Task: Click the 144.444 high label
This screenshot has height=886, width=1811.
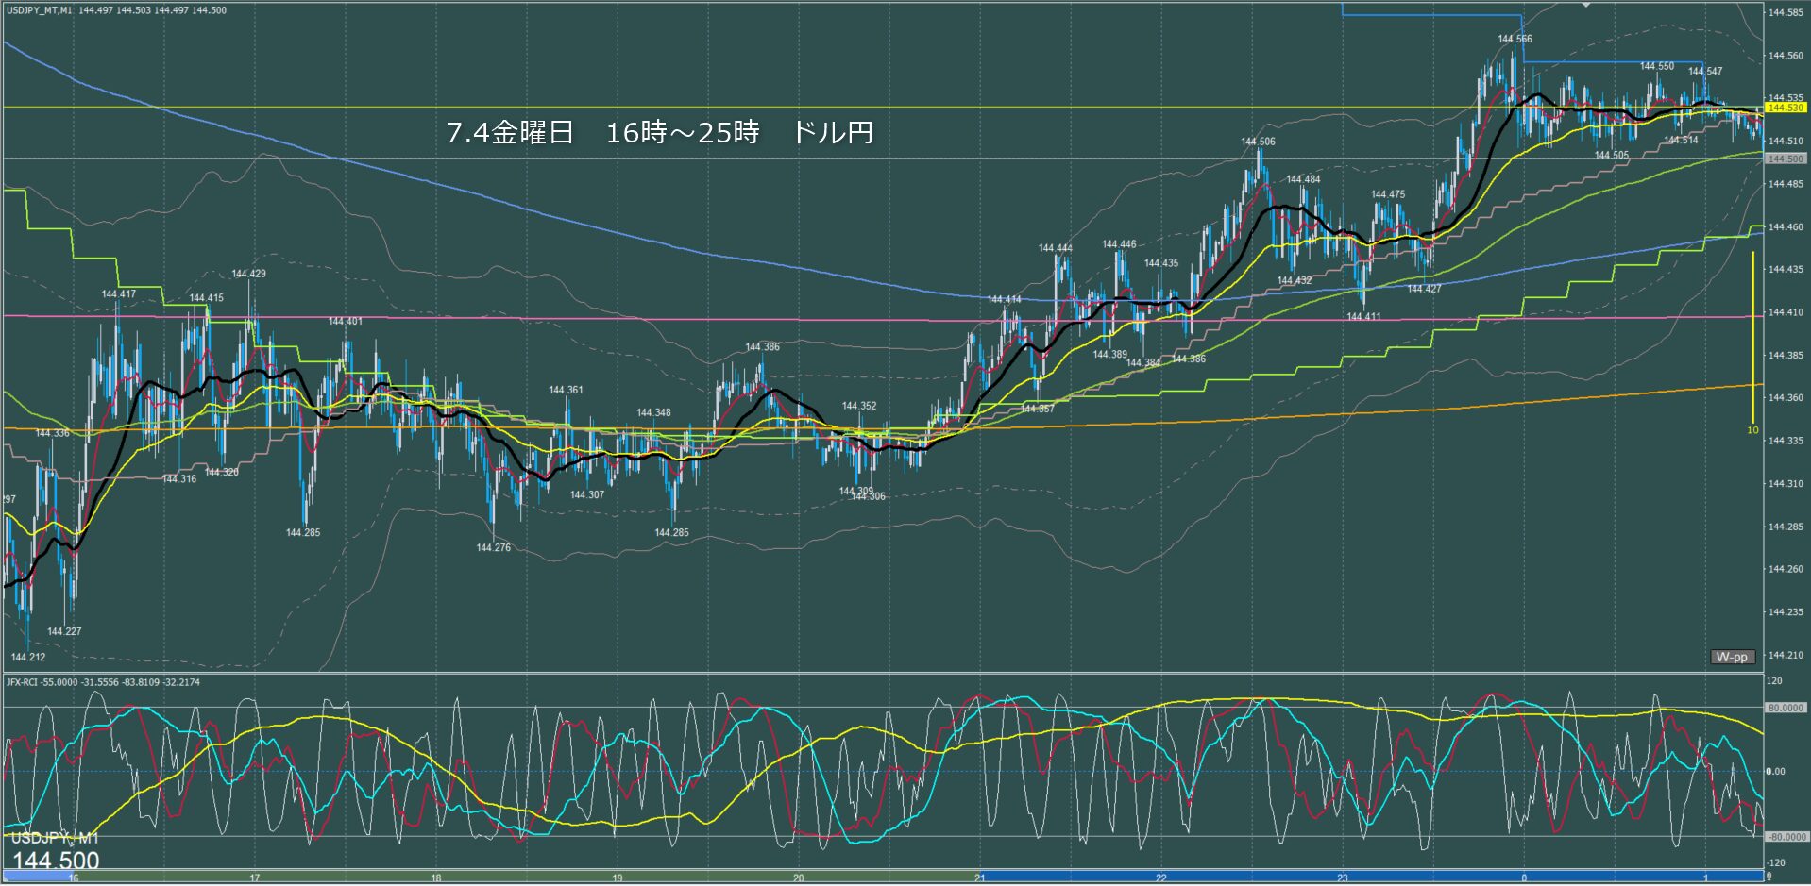Action: (1055, 248)
